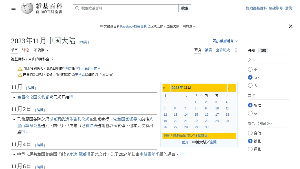Select the 标准 width radio under 宽度

pyautogui.click(x=250, y=105)
